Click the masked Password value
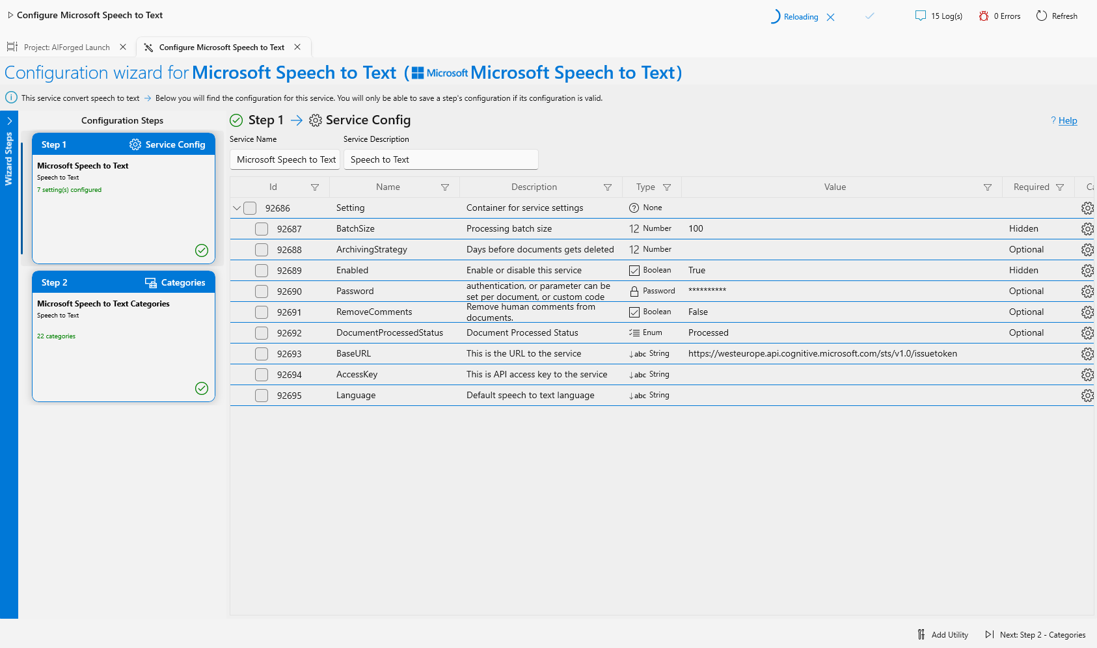1097x648 pixels. [707, 291]
